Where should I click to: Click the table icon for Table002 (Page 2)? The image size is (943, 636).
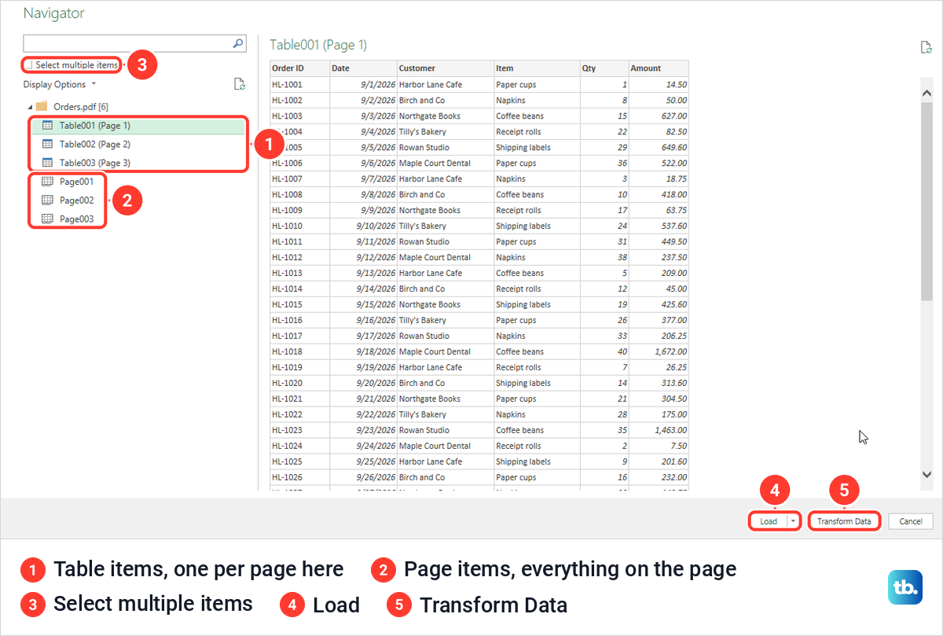47,144
